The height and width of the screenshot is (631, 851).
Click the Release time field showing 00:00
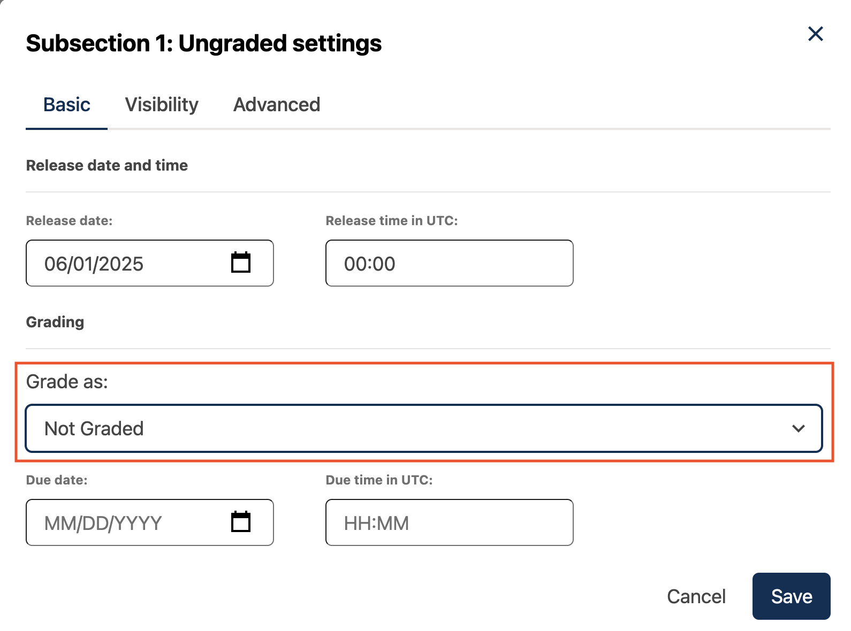449,264
